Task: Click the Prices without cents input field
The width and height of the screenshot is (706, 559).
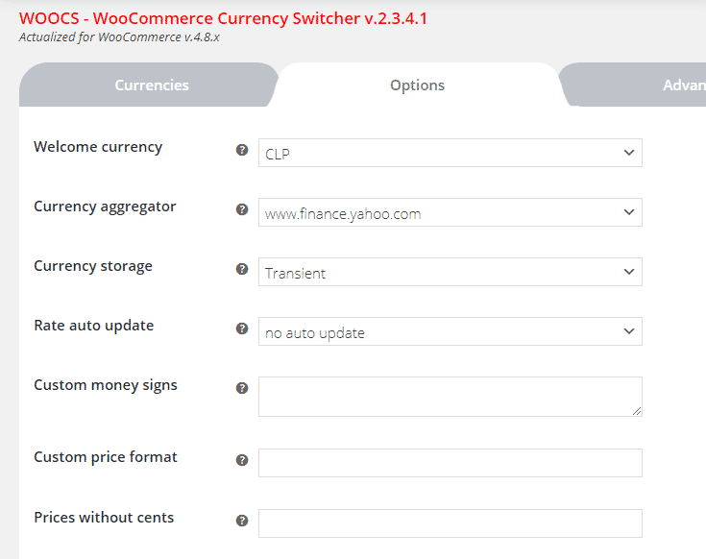Action: coord(450,523)
